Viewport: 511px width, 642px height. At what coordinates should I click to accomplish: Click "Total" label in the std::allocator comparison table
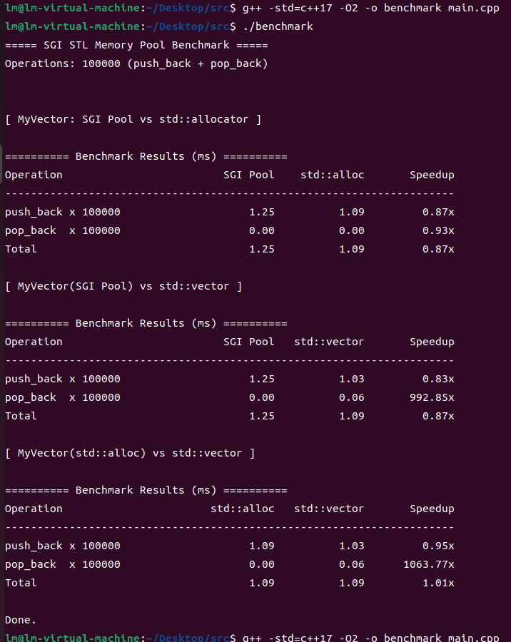21,250
